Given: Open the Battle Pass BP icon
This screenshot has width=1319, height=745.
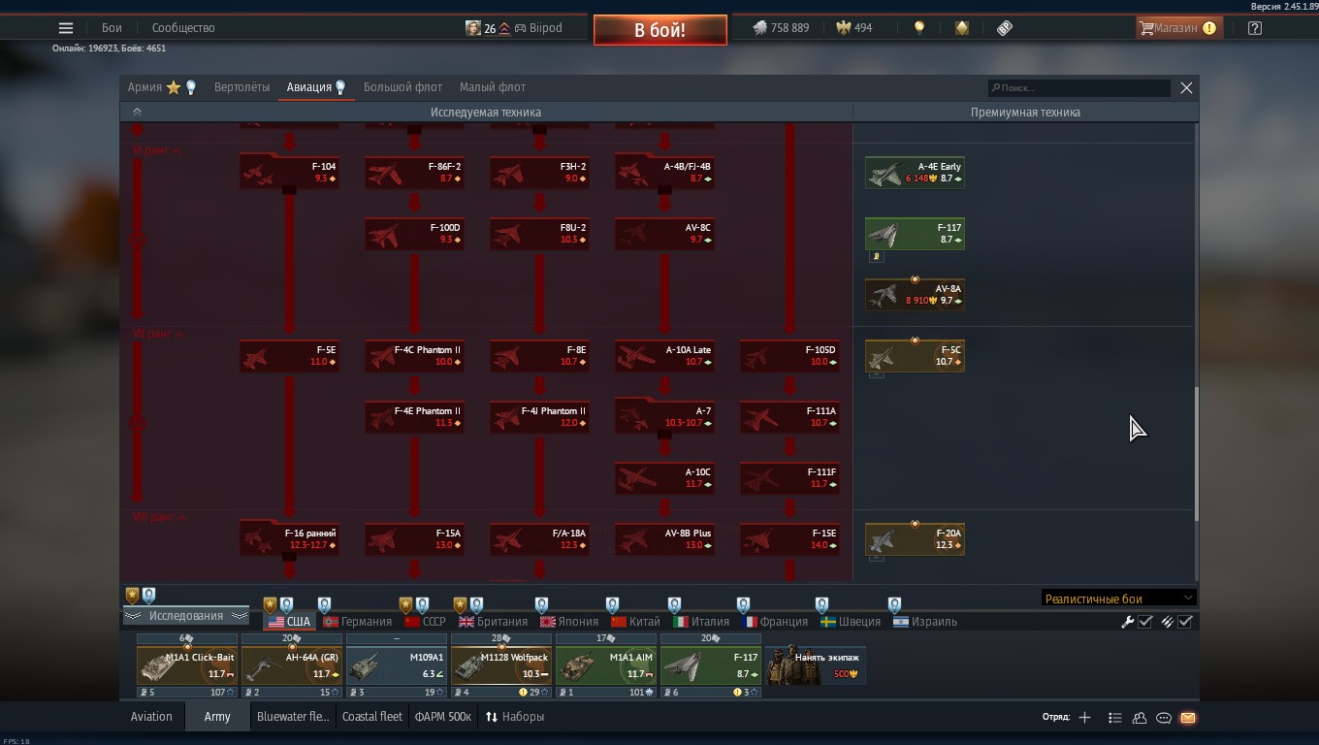Looking at the screenshot, I should [x=1005, y=28].
